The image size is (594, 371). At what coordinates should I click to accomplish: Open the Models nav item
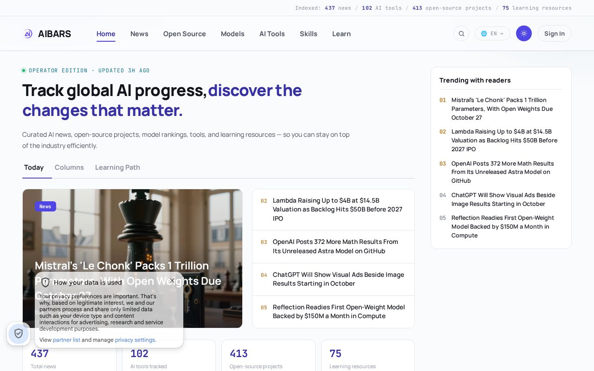[x=232, y=34]
